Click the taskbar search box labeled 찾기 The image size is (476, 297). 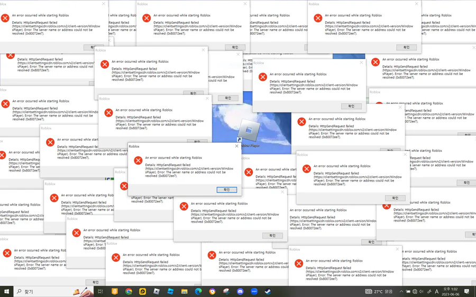(54, 292)
